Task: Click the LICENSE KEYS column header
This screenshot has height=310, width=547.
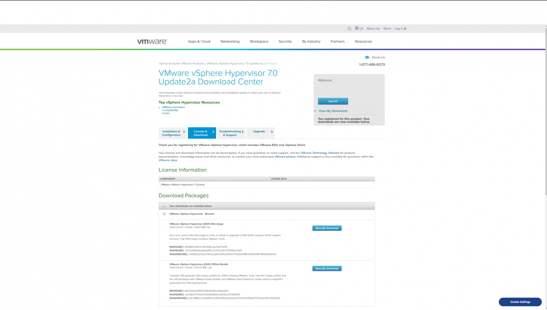Action: point(279,179)
